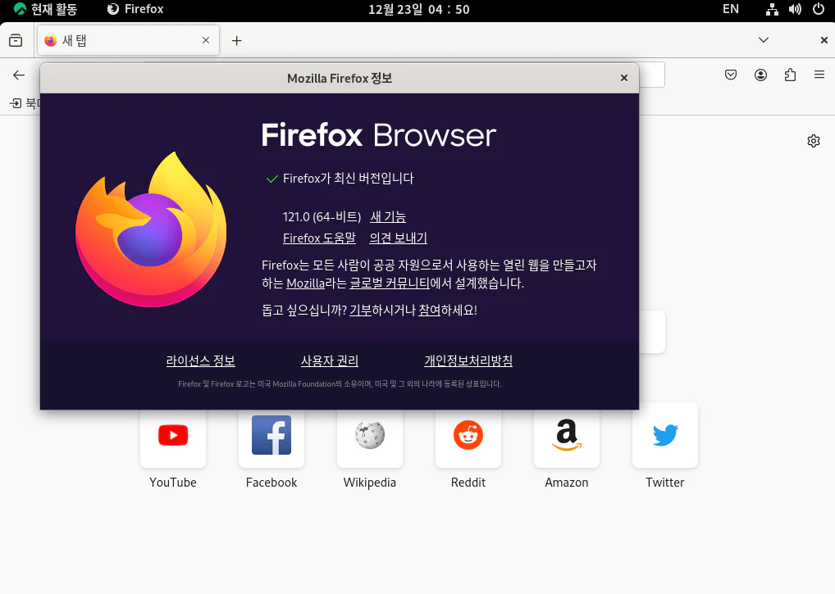
Task: Open a new tab with plus button
Action: 237,40
